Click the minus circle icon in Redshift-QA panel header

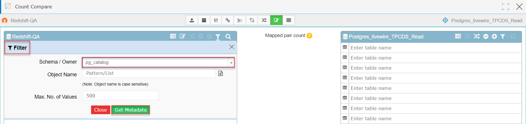(201, 36)
